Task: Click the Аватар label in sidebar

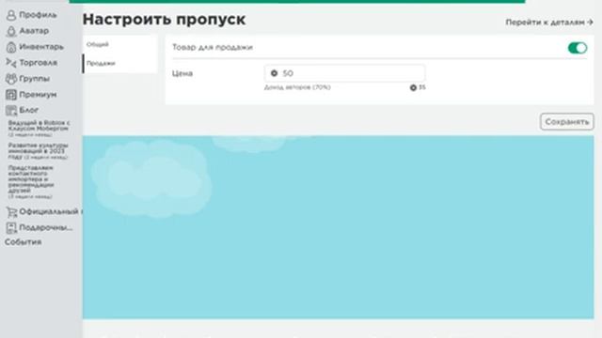Action: (34, 31)
